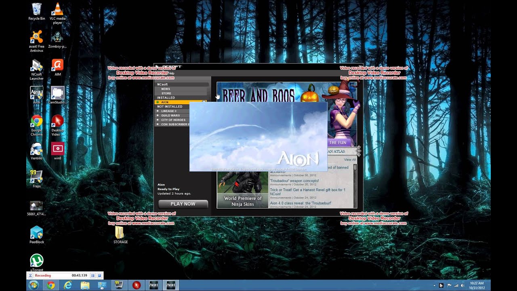The width and height of the screenshot is (517, 291).
Task: Open the Fraps desktop shortcut
Action: coord(36,179)
